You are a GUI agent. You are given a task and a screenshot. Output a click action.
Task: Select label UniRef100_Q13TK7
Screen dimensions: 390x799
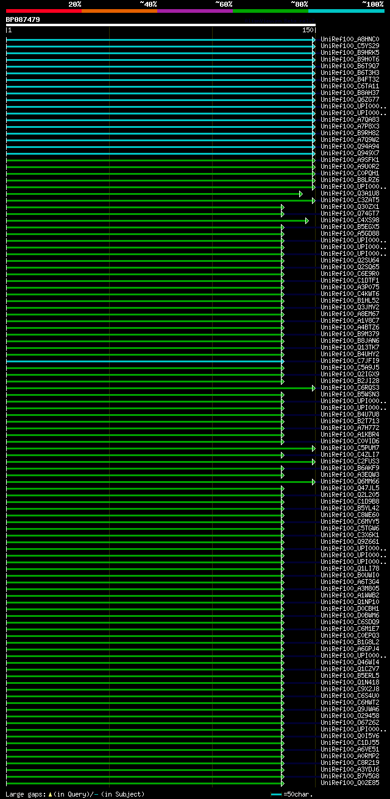(350, 347)
